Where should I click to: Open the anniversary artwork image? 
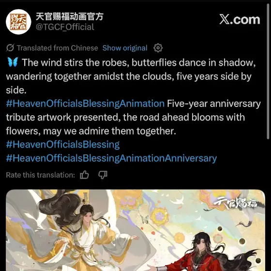pyautogui.click(x=135, y=230)
